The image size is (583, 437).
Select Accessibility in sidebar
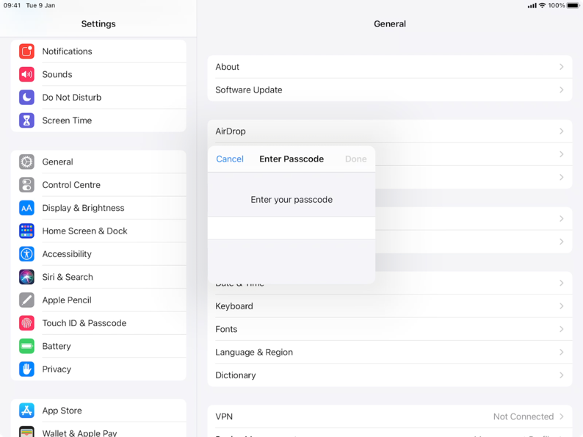pos(98,254)
